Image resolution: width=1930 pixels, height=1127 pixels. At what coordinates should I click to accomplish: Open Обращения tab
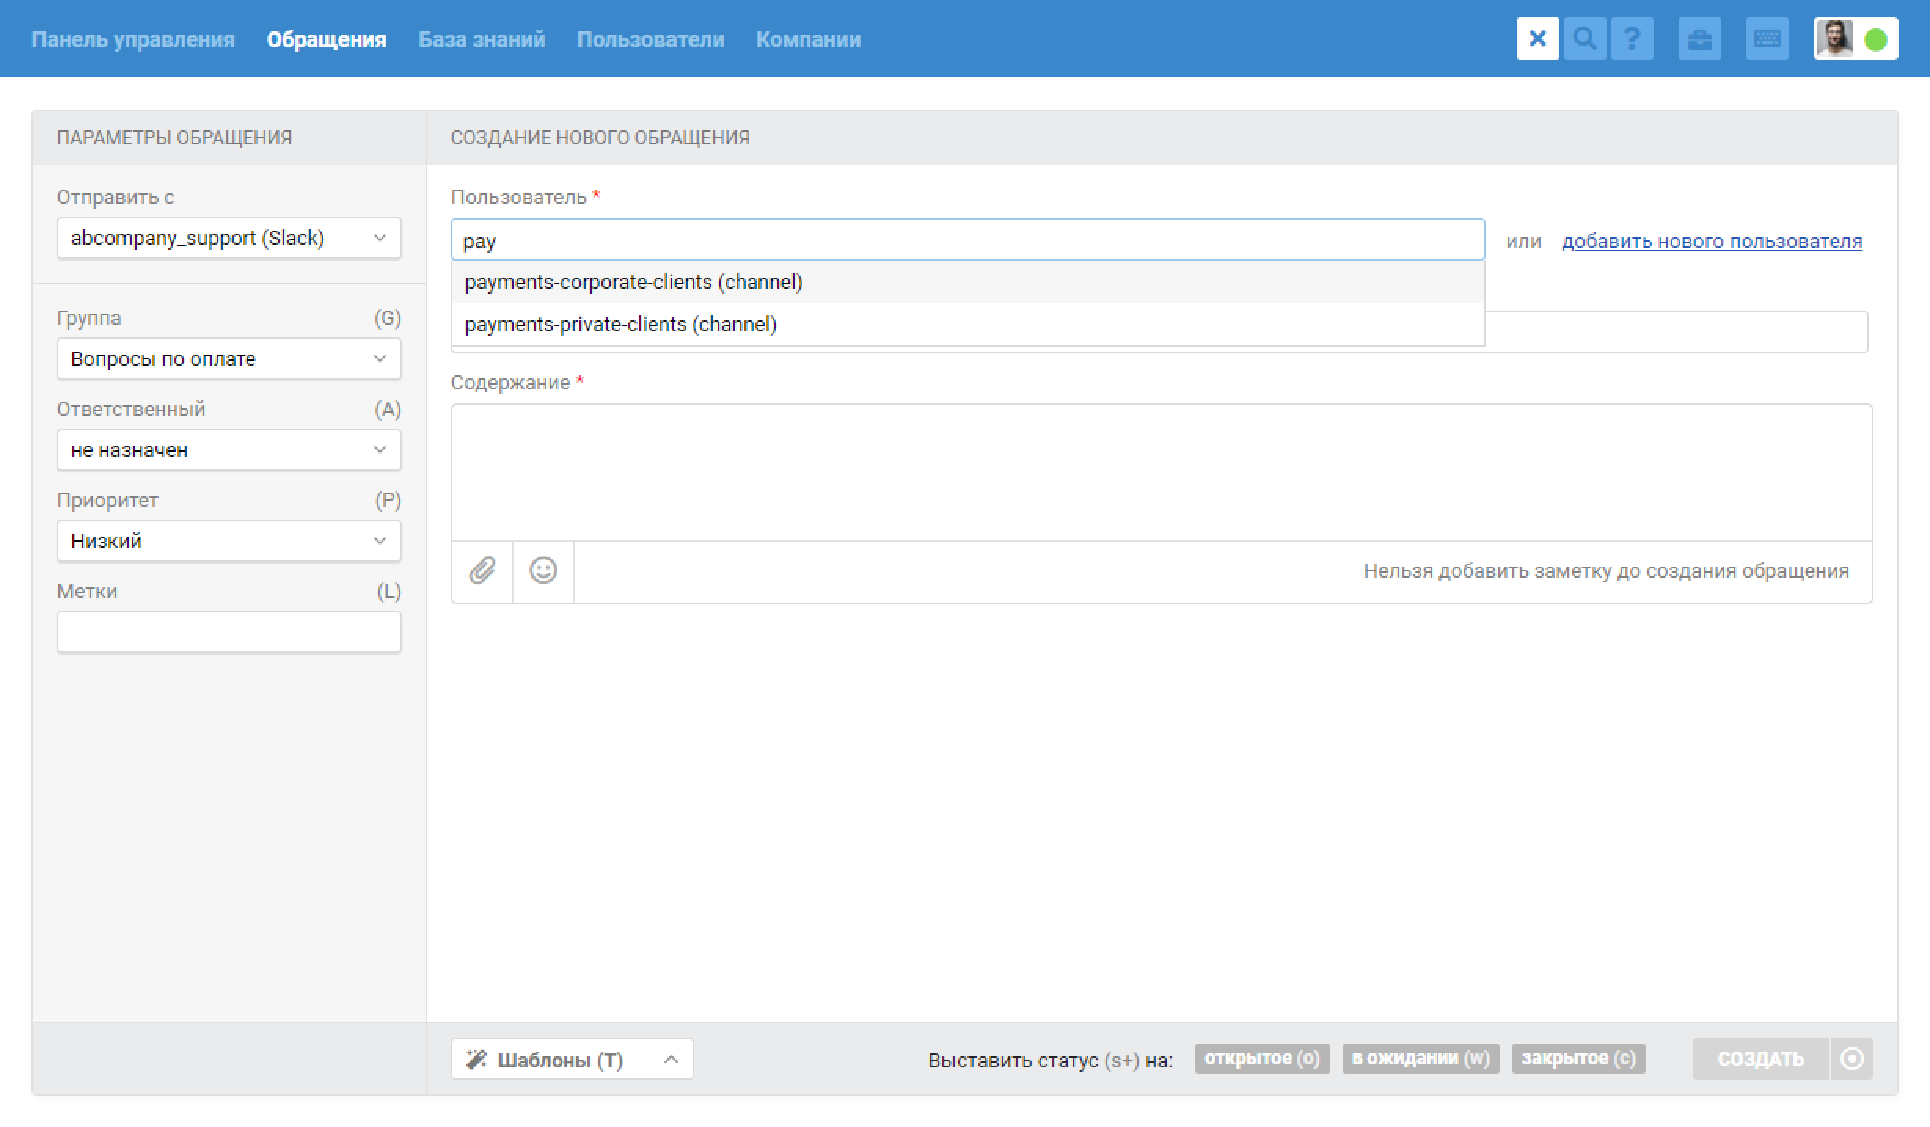point(327,39)
